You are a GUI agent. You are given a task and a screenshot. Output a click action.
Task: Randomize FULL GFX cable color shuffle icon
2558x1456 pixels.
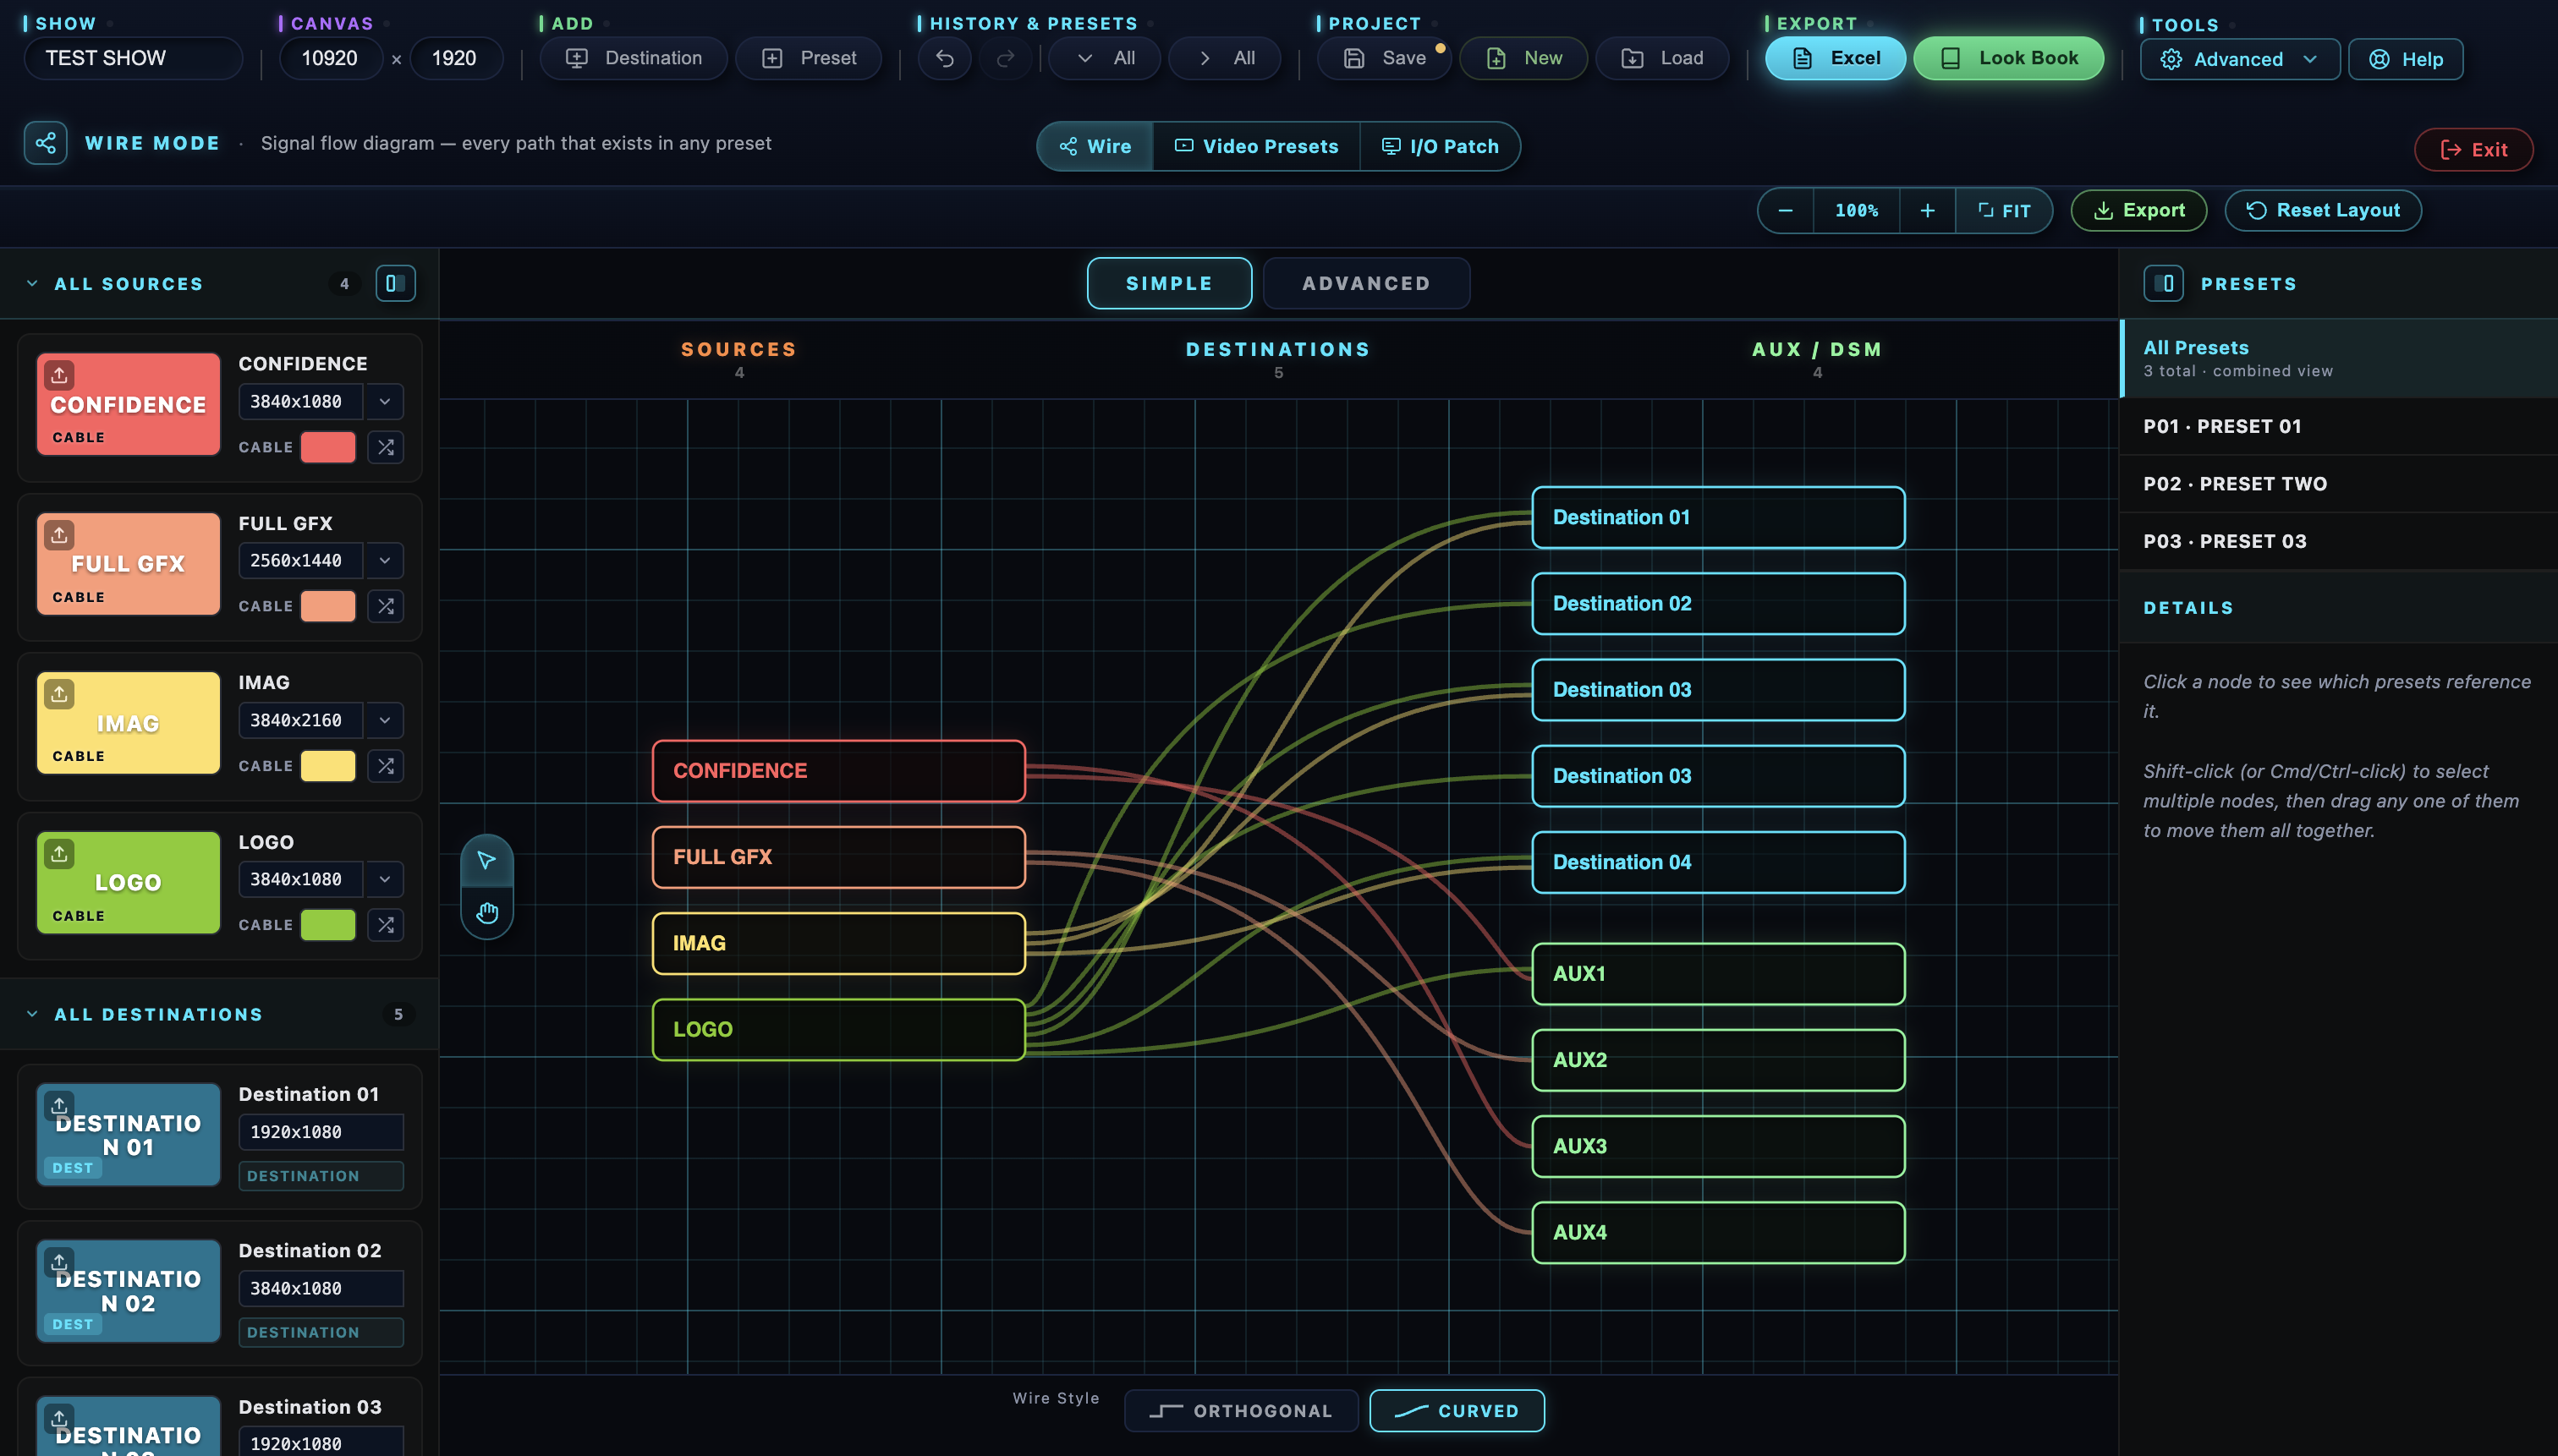385,606
